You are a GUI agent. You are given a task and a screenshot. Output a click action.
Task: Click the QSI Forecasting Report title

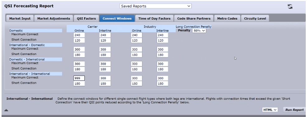[29, 6]
